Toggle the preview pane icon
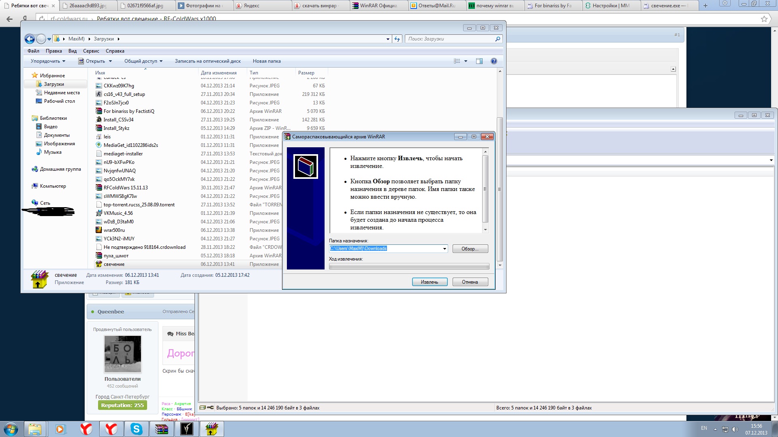 pos(479,61)
